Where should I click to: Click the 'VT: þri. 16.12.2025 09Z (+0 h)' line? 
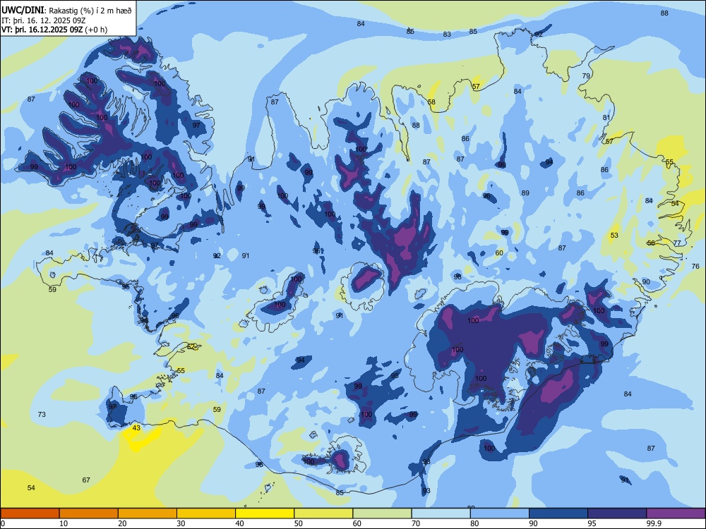pos(54,30)
